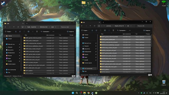Go back in the 2.dlc window
The width and height of the screenshot is (169, 95).
click(x=6, y=27)
